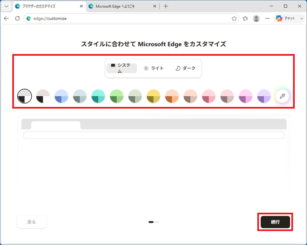Screen dimensions: 307x245
Task: Click the browser back arrow
Action: point(7,18)
